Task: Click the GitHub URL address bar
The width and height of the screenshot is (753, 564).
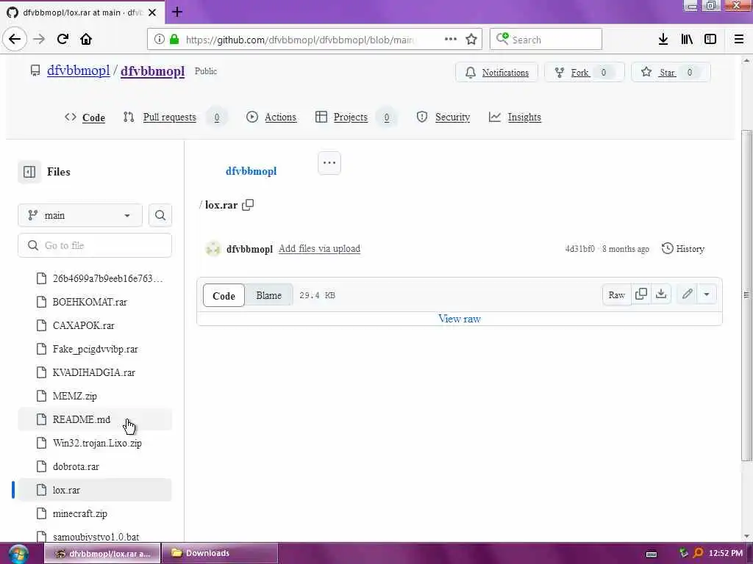Action: coord(300,40)
